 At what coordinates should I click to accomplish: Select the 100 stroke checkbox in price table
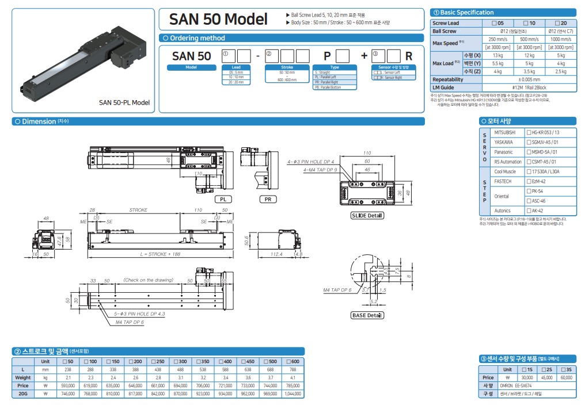pos(86,361)
